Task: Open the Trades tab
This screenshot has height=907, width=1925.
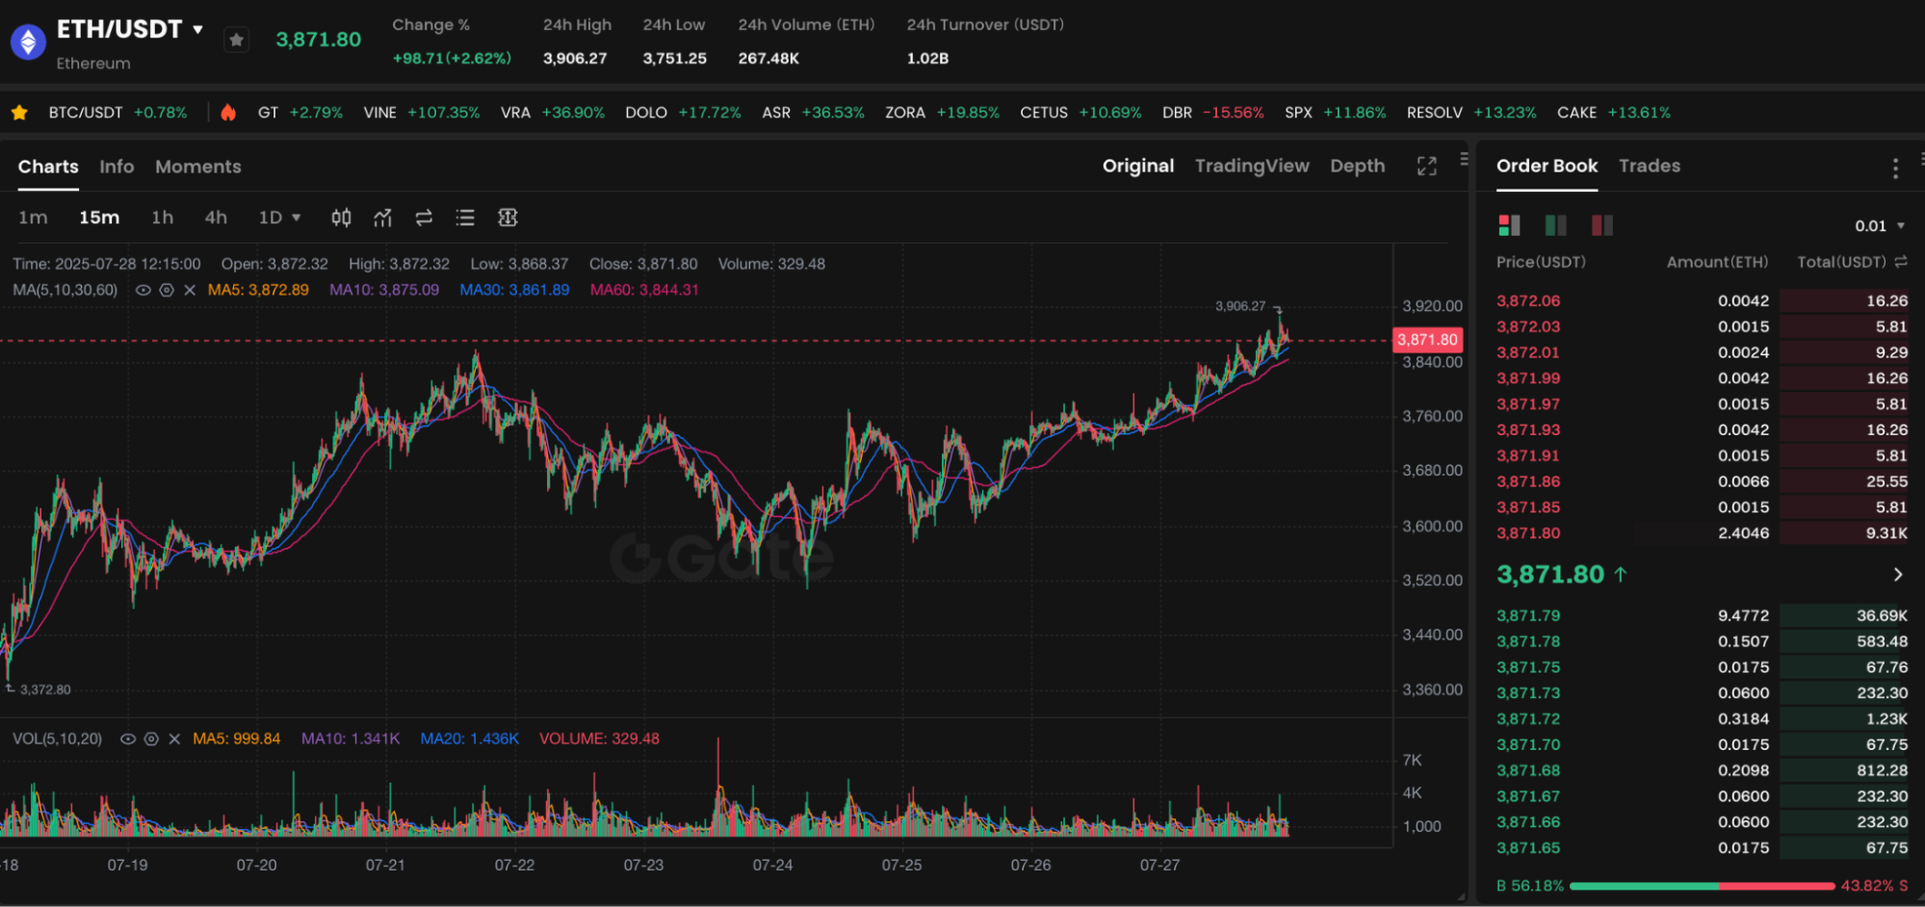Action: pos(1649,166)
